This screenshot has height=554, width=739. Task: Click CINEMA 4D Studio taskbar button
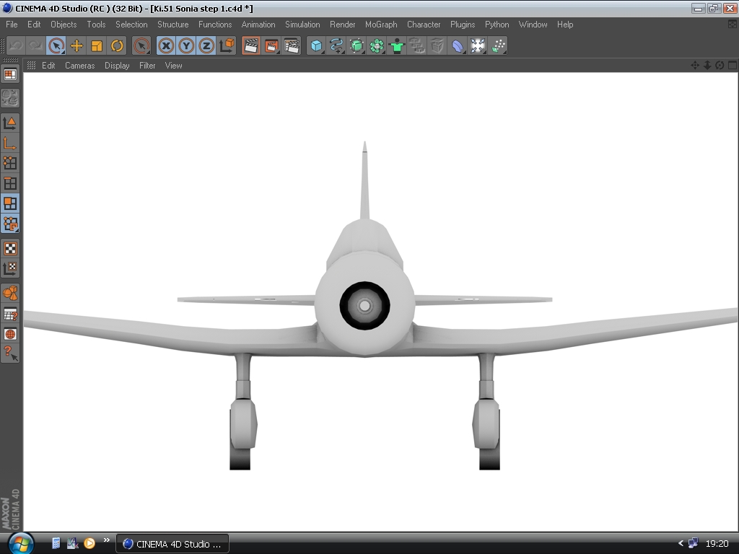(x=172, y=544)
